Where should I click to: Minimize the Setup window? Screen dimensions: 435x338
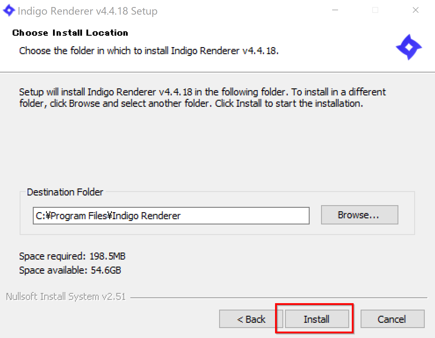335,10
